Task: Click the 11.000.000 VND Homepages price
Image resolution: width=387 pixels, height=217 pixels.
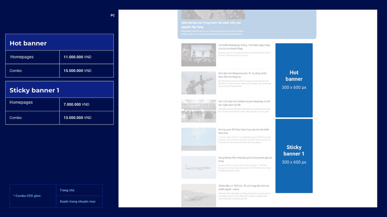Action: (x=77, y=57)
